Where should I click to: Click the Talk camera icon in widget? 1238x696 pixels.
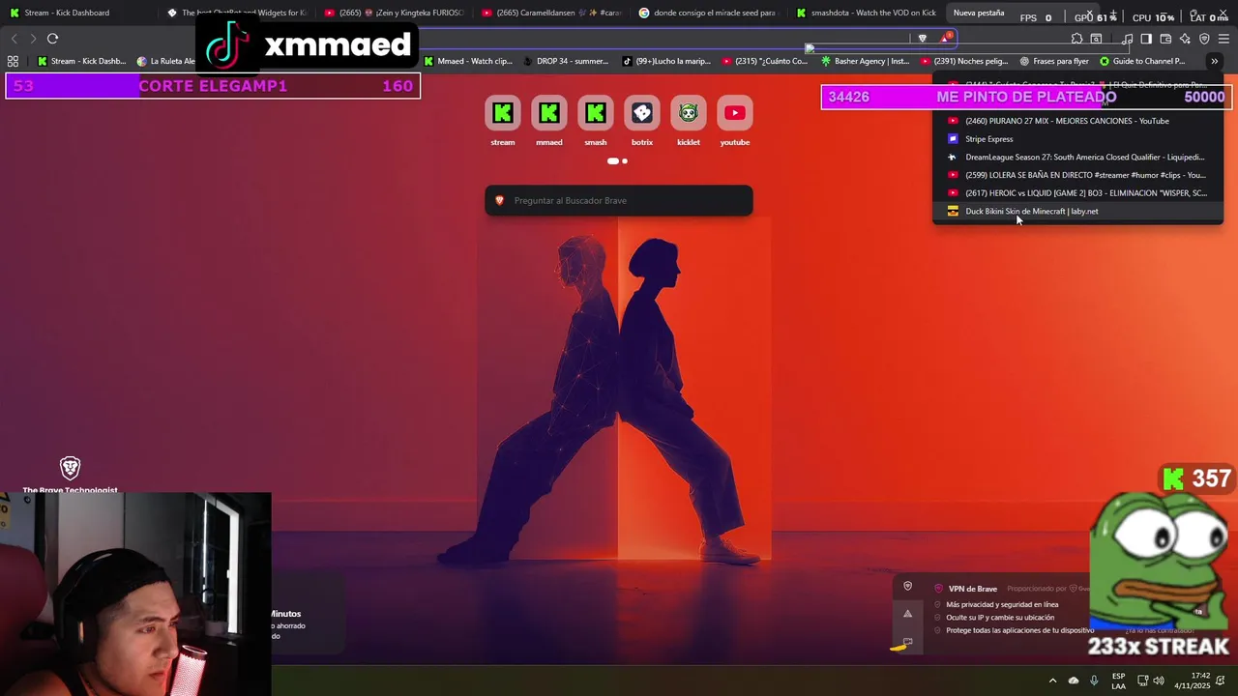coord(907,641)
